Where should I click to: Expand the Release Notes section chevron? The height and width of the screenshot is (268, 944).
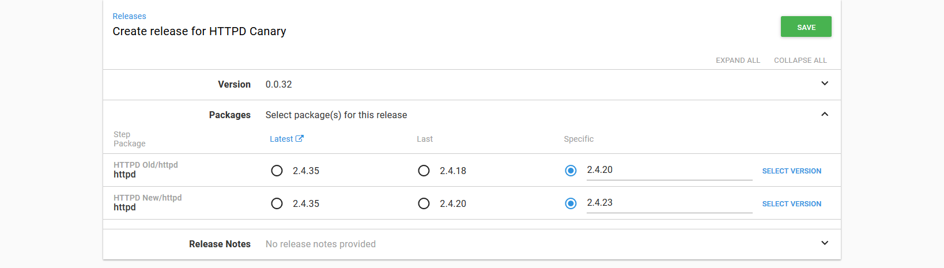[825, 243]
